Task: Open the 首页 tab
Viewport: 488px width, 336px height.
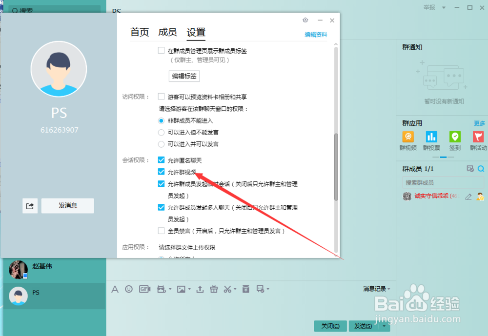Action: click(140, 32)
